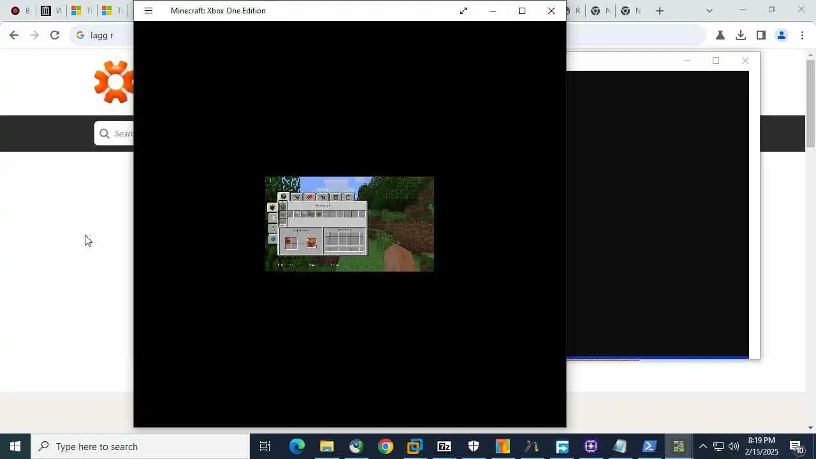This screenshot has height=459, width=816.
Task: Reload the Chrome page
Action: [x=55, y=35]
